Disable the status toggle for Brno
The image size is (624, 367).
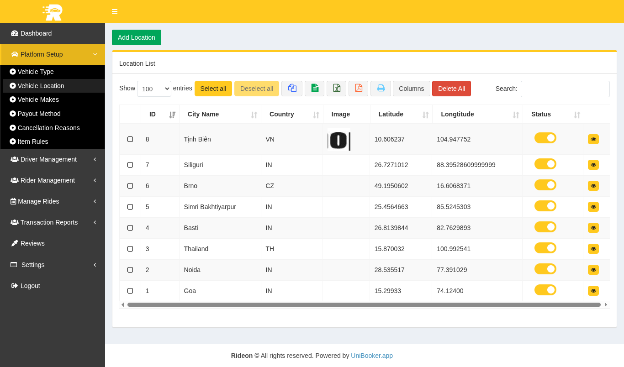tap(545, 185)
